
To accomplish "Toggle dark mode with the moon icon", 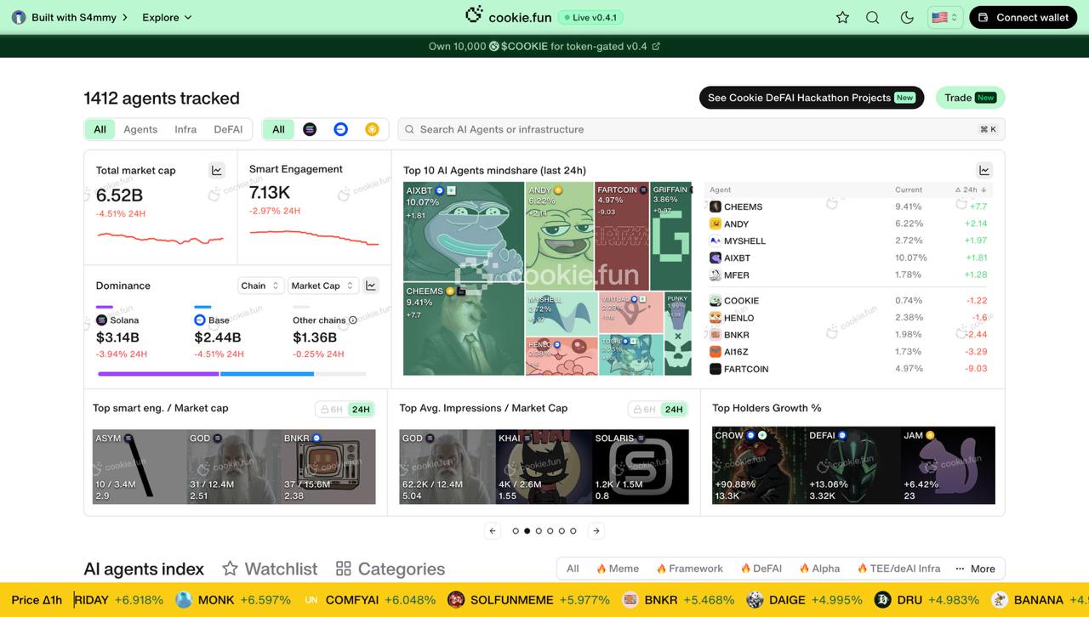I will tap(907, 17).
